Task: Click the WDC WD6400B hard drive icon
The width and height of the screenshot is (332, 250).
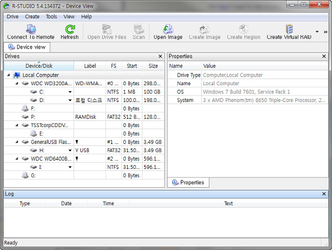Action: click(x=25, y=159)
